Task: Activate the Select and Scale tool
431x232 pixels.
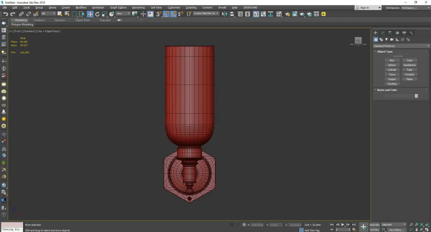Action: point(104,14)
